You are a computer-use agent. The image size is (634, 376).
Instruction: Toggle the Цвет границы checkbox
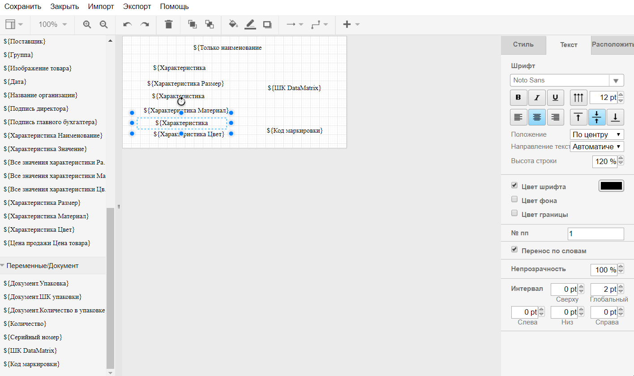tap(514, 213)
